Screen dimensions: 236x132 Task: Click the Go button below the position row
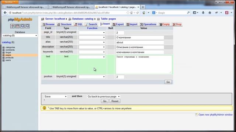168,82
